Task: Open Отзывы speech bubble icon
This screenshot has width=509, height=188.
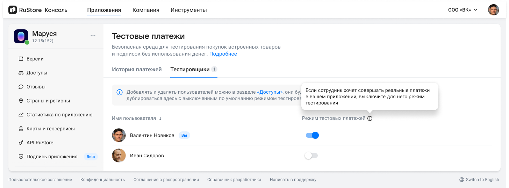Action: [21, 87]
